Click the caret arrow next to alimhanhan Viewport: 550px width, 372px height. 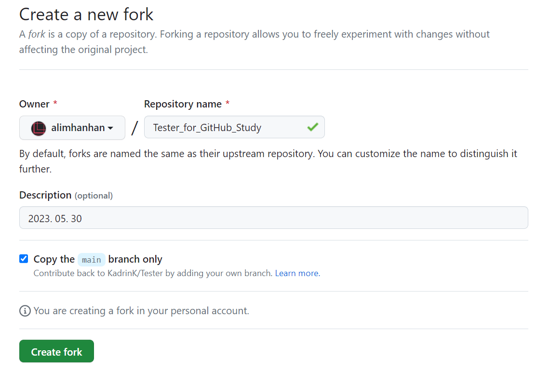pos(110,128)
